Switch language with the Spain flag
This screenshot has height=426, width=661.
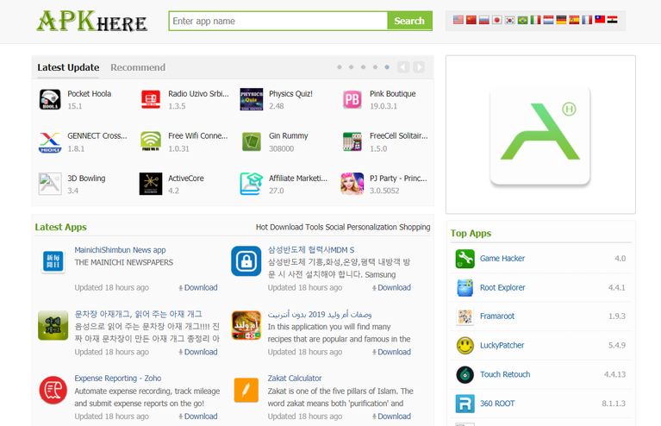click(x=574, y=20)
